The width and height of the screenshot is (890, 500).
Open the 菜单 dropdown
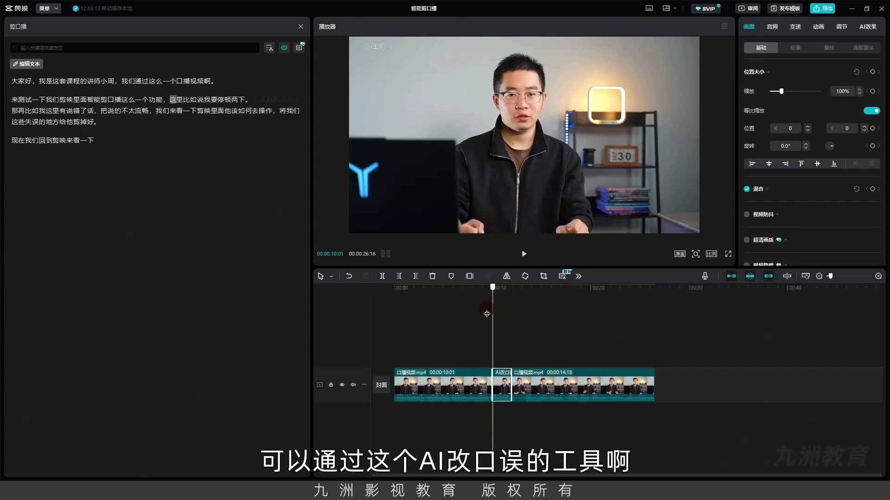pos(49,8)
